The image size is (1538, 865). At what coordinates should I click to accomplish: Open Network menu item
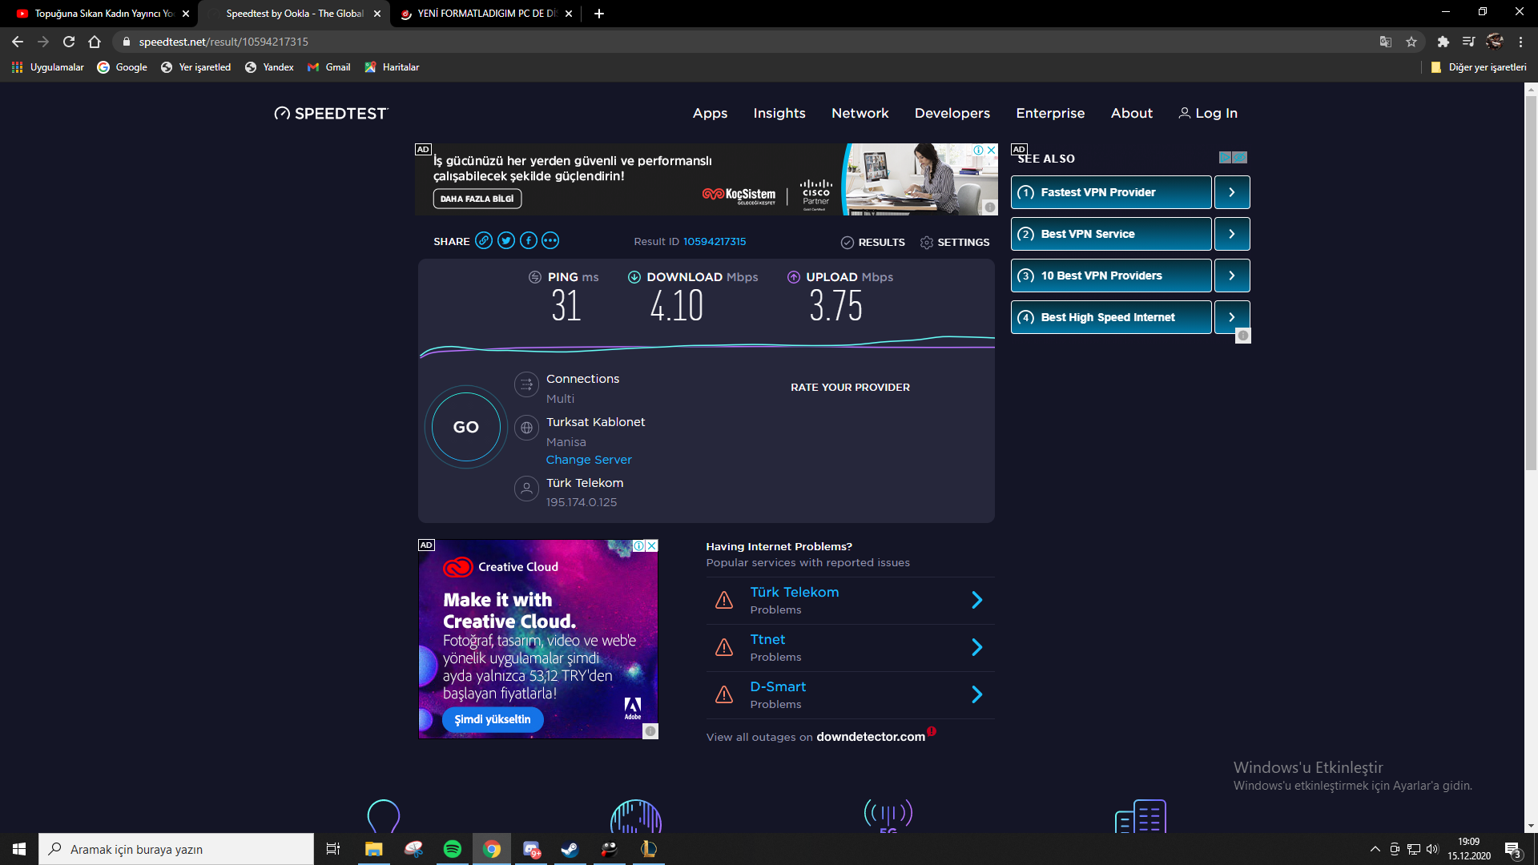pos(860,114)
